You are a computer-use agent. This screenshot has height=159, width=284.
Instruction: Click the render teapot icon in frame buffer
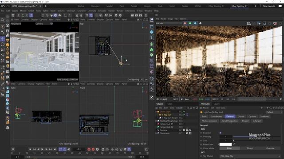[x=275, y=23]
